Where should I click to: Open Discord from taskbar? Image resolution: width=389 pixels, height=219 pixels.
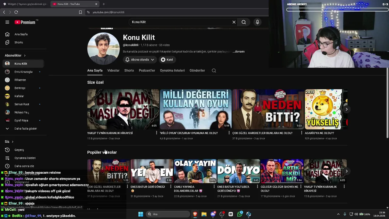tap(213, 214)
